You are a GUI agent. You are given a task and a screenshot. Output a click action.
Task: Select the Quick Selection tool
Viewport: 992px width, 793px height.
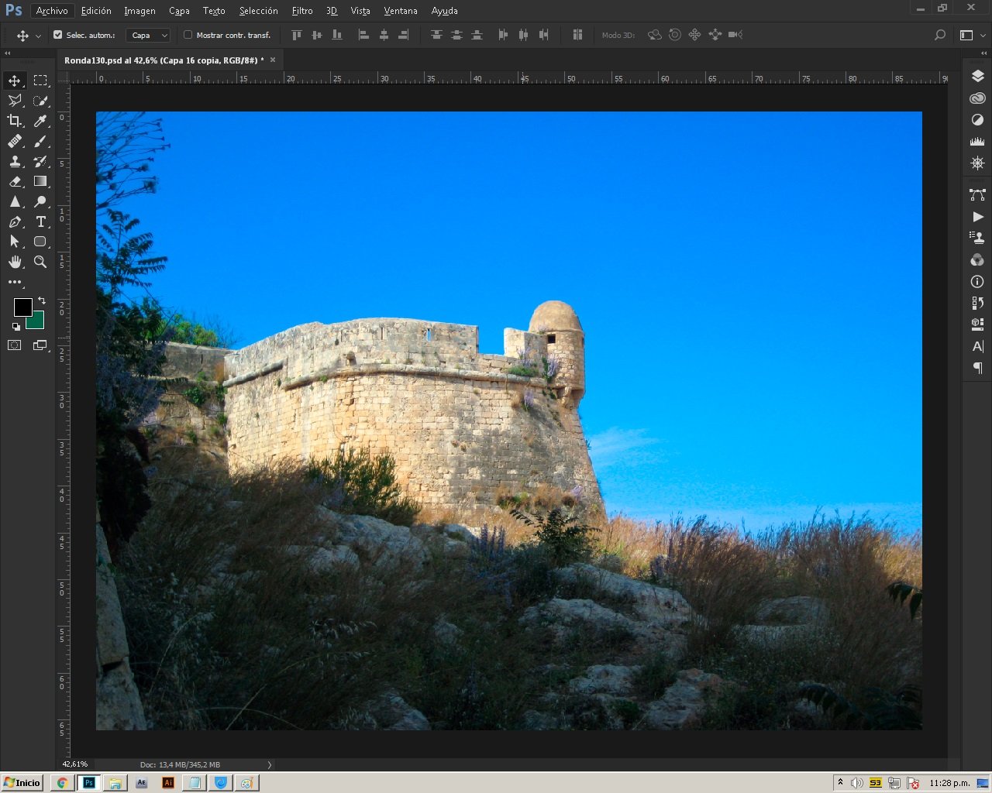40,101
